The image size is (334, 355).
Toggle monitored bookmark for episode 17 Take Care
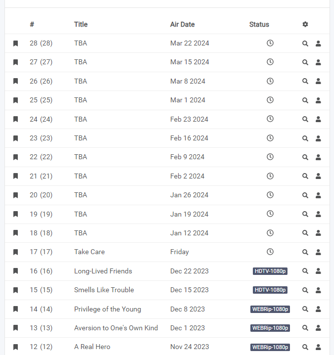coord(15,252)
